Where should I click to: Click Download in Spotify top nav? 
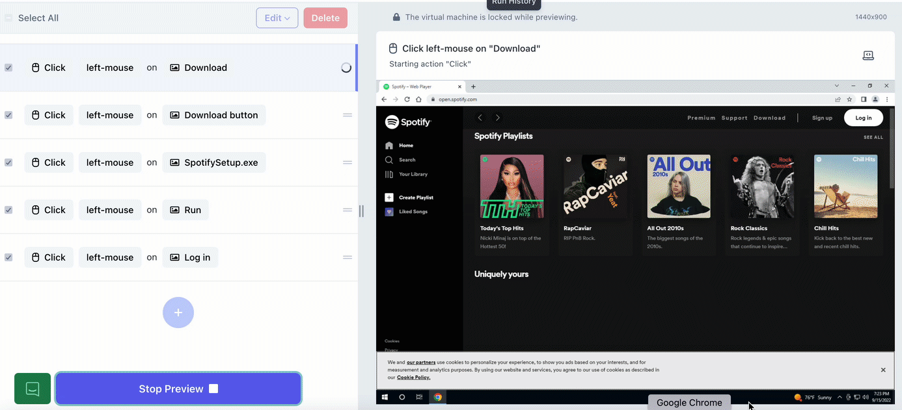[769, 118]
